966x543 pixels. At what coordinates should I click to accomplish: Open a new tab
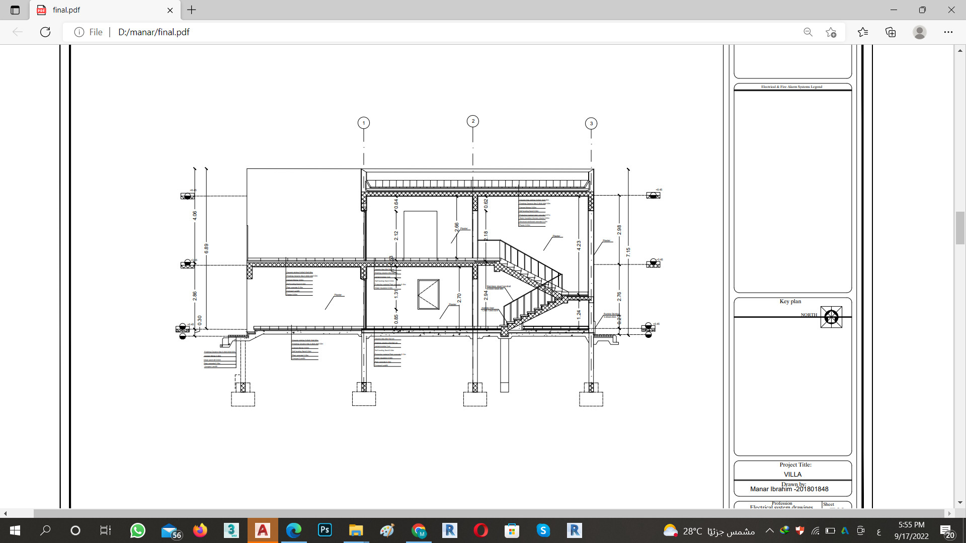[192, 10]
